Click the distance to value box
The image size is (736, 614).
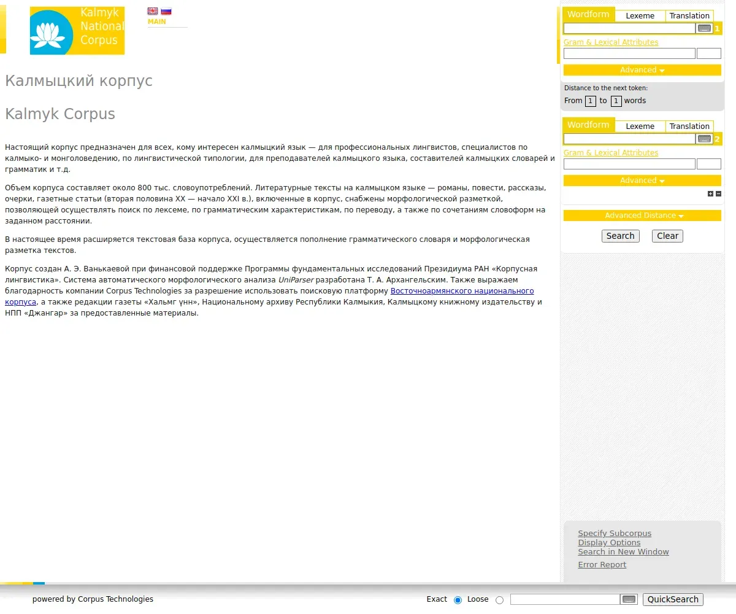[616, 101]
